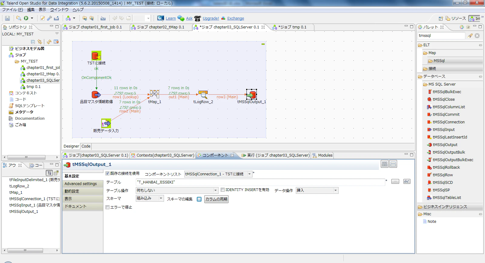
Task: Select the tMSSqlOutput_1 component on canvas
Action: (x=252, y=94)
